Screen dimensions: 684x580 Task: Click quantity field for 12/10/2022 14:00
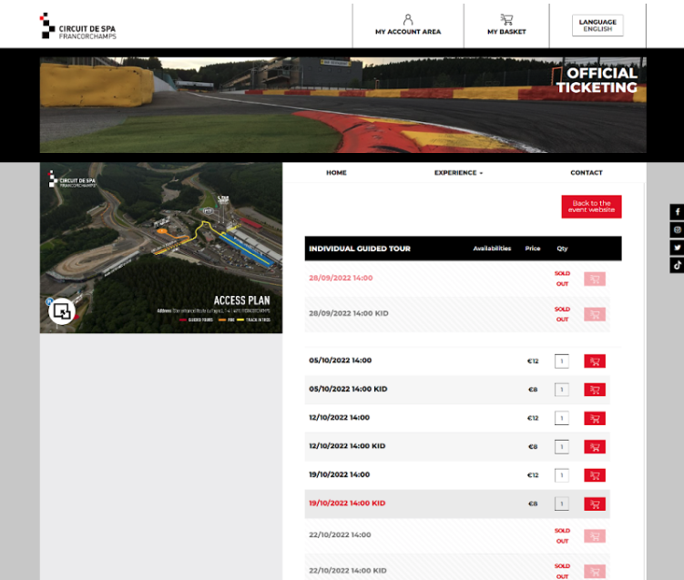pos(562,418)
